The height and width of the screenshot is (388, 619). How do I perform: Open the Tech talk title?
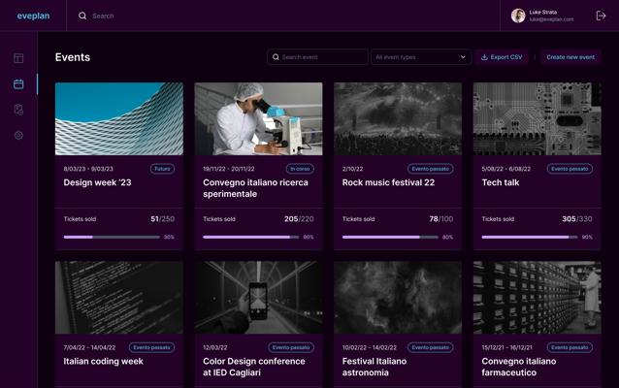click(501, 182)
